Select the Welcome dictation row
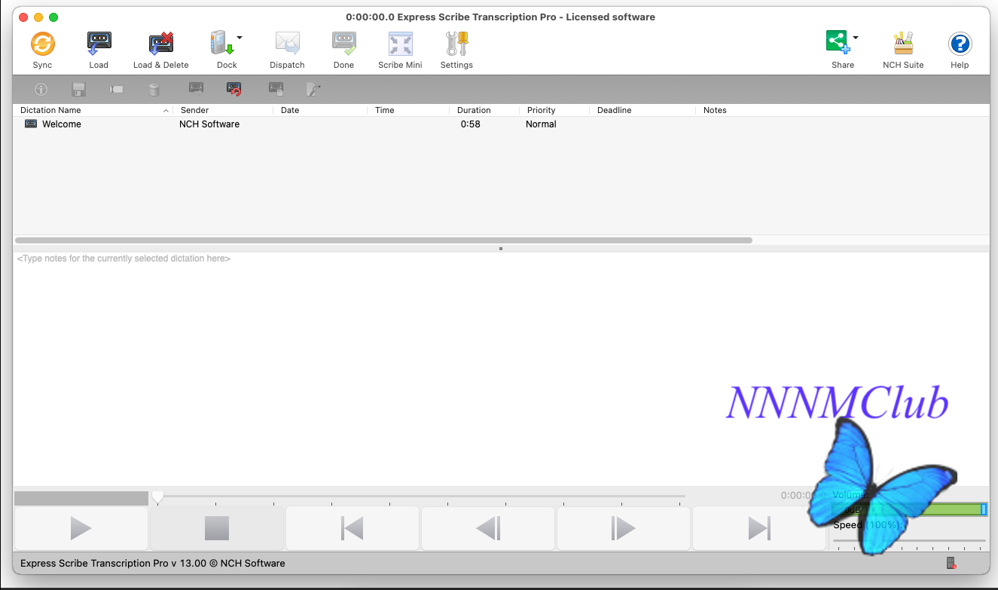 [x=501, y=124]
